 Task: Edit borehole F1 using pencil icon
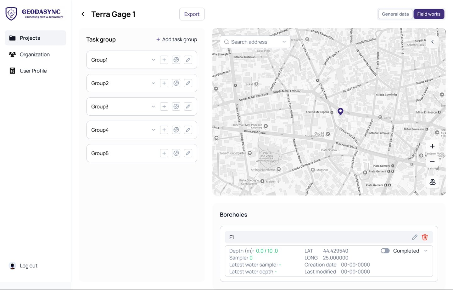point(415,237)
